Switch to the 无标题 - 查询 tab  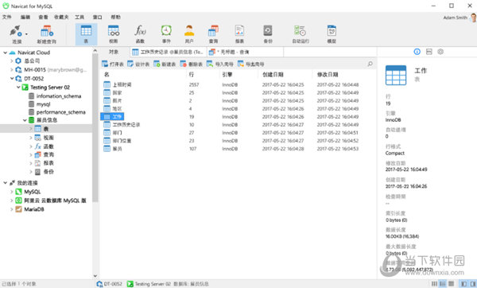point(245,52)
